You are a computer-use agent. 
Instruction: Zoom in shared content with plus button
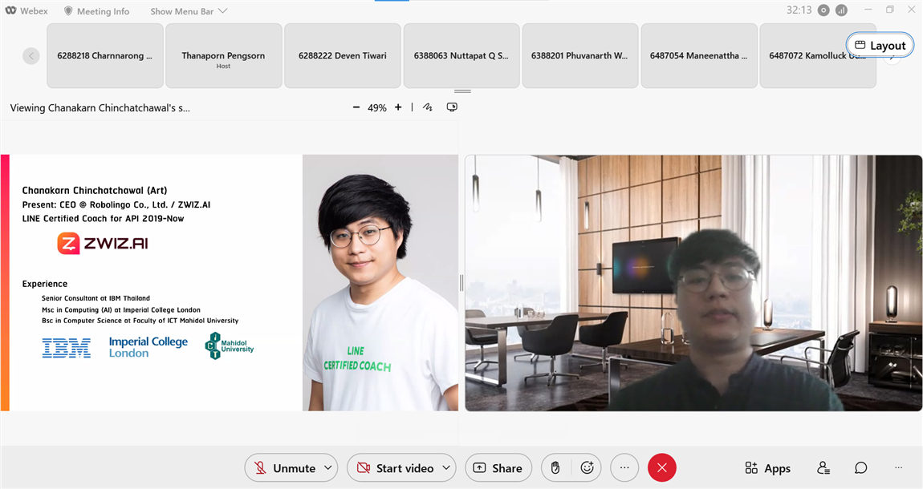click(x=398, y=107)
